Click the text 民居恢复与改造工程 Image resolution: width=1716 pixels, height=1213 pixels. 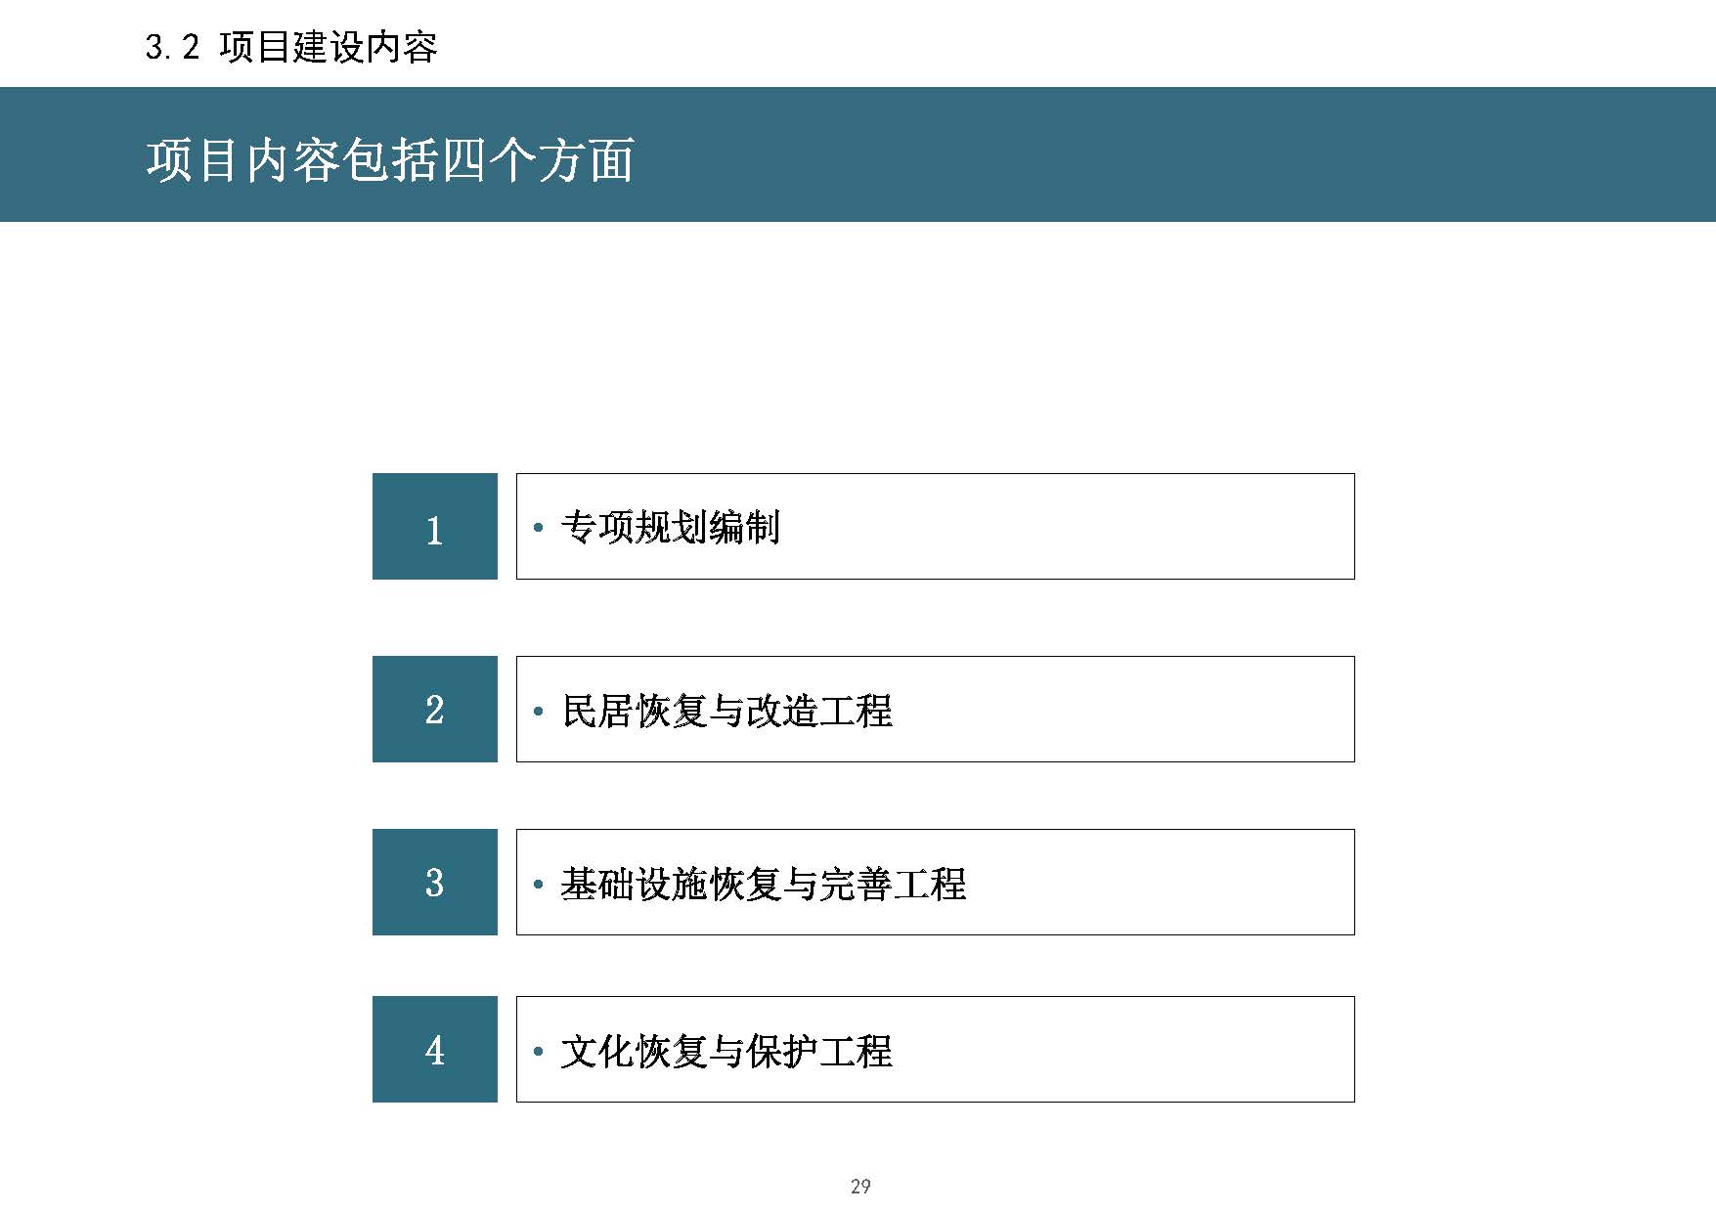[x=726, y=711]
